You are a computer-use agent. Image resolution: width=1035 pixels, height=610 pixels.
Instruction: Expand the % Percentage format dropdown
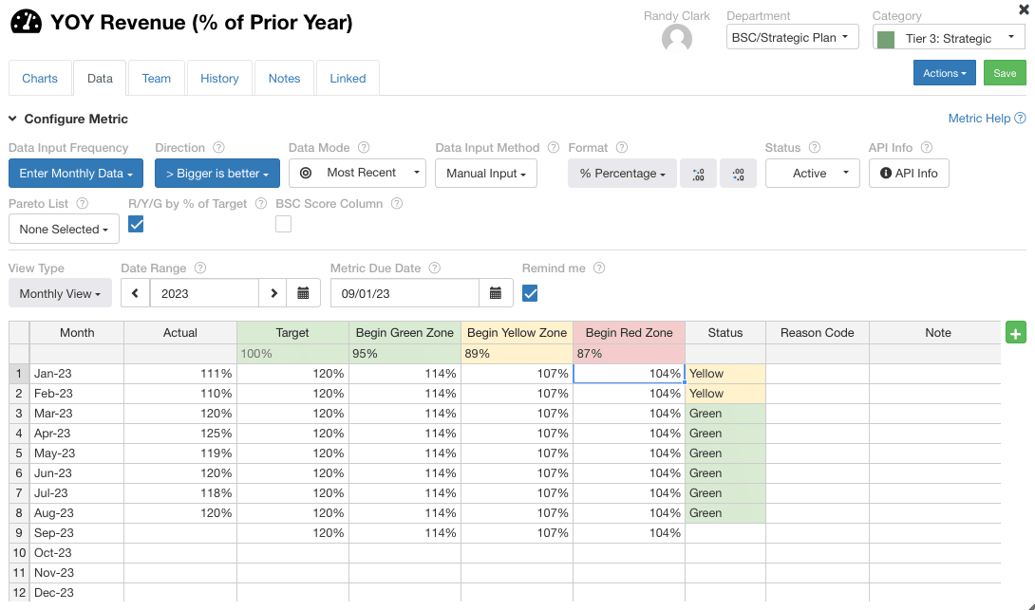[622, 174]
